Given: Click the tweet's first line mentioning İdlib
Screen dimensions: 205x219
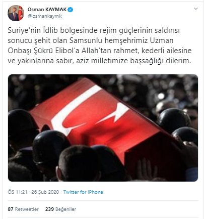Looking at the screenshot, I should 94,30.
